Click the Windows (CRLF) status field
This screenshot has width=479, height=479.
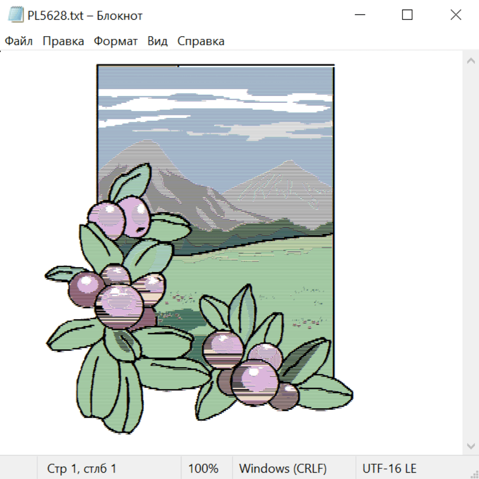(283, 468)
